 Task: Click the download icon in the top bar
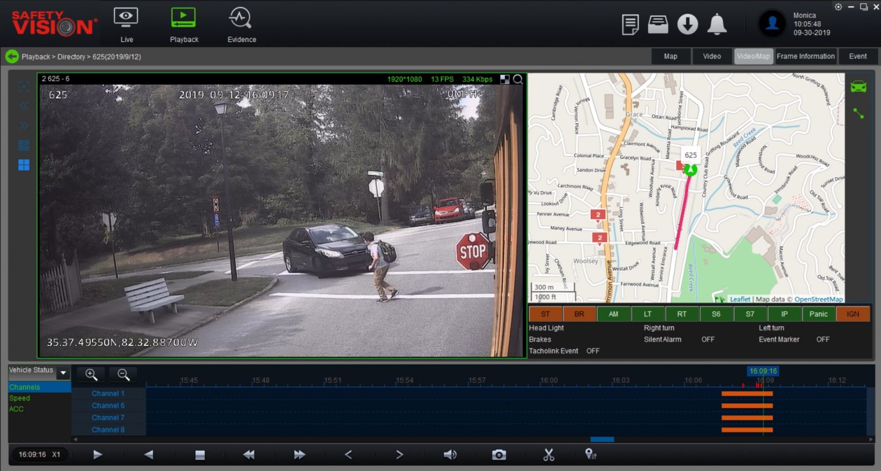687,24
